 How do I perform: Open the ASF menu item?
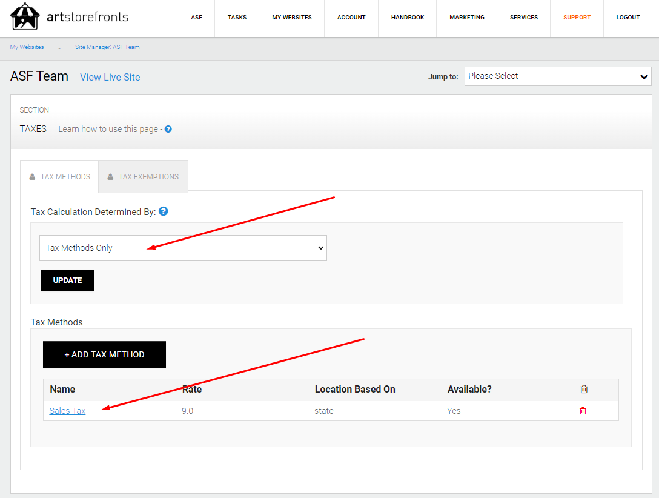[x=196, y=17]
